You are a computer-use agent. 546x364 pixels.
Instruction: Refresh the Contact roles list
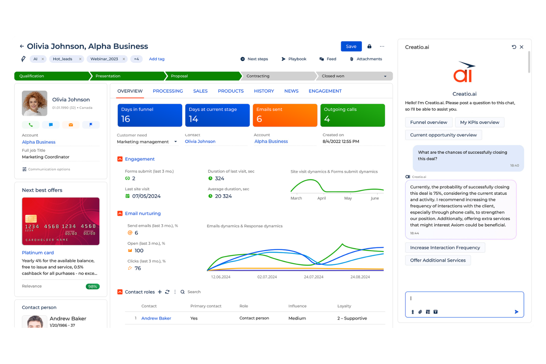coord(167,292)
